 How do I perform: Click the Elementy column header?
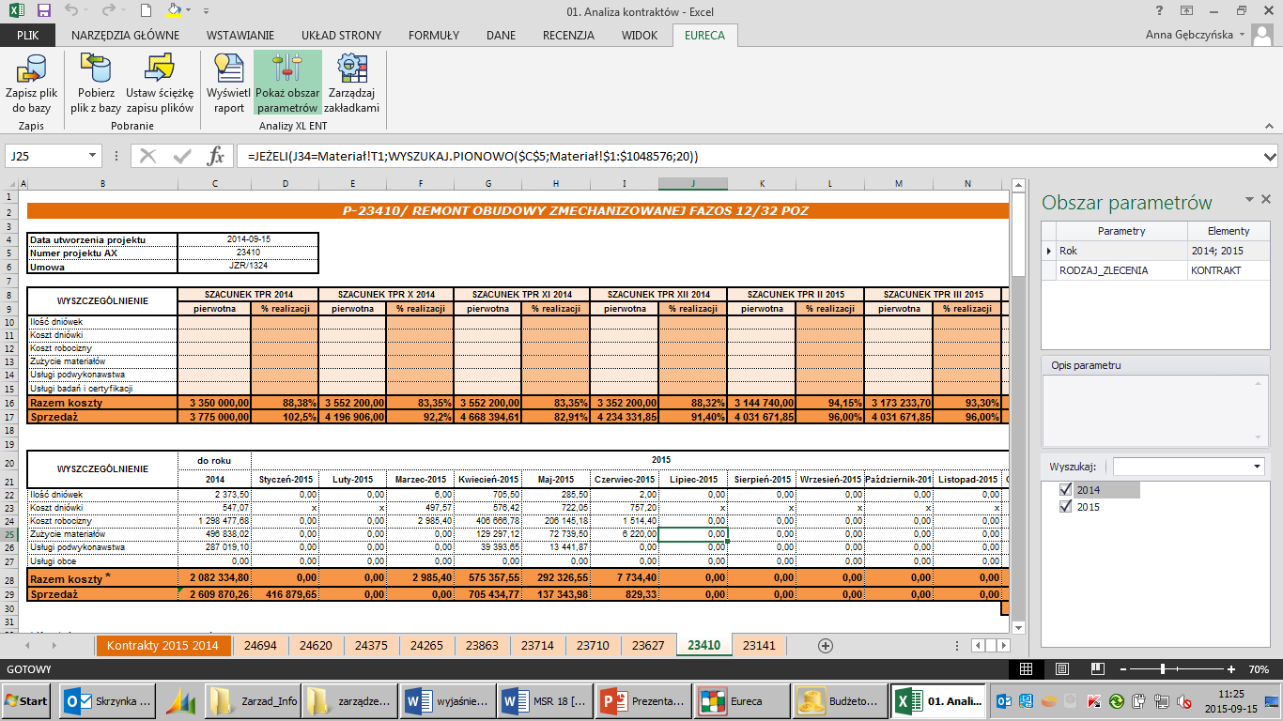pyautogui.click(x=1229, y=231)
